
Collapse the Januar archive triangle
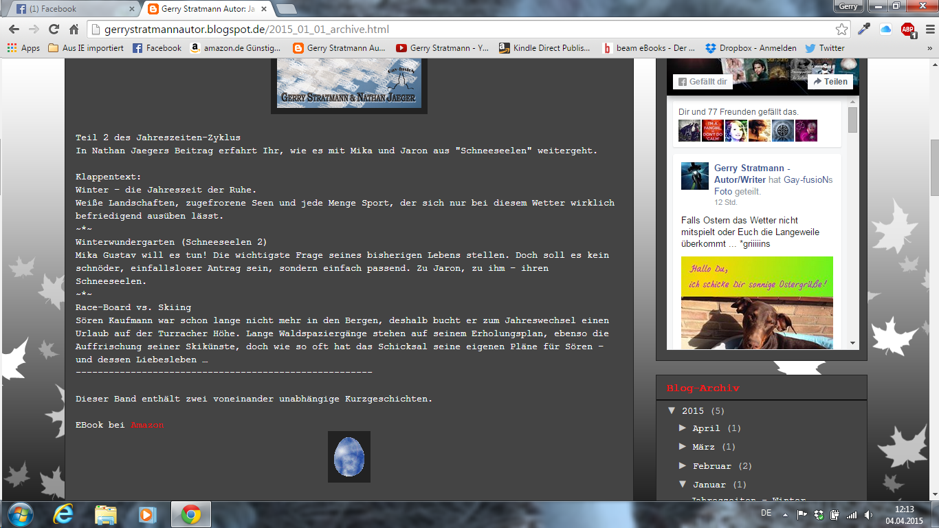tap(683, 484)
